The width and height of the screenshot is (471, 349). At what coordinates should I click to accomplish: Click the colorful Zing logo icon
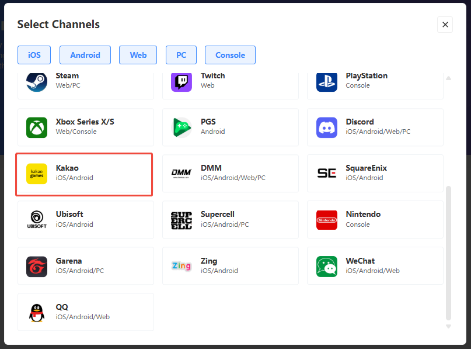[182, 265]
